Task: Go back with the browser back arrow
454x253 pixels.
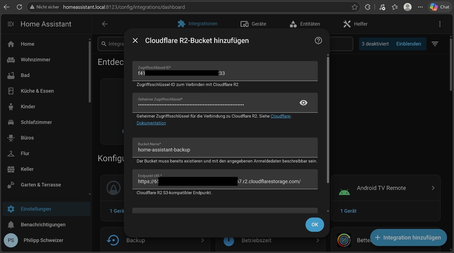Action: (7, 7)
